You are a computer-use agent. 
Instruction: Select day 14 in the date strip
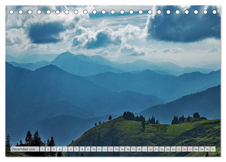point(116,149)
